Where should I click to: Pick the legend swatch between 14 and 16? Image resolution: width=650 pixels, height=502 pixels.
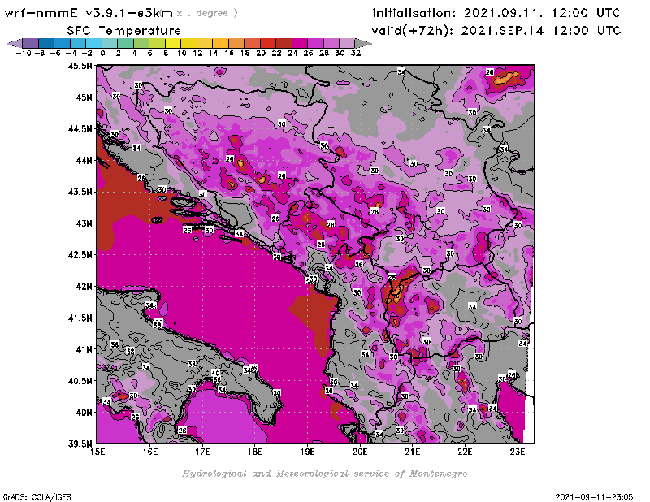click(x=220, y=43)
